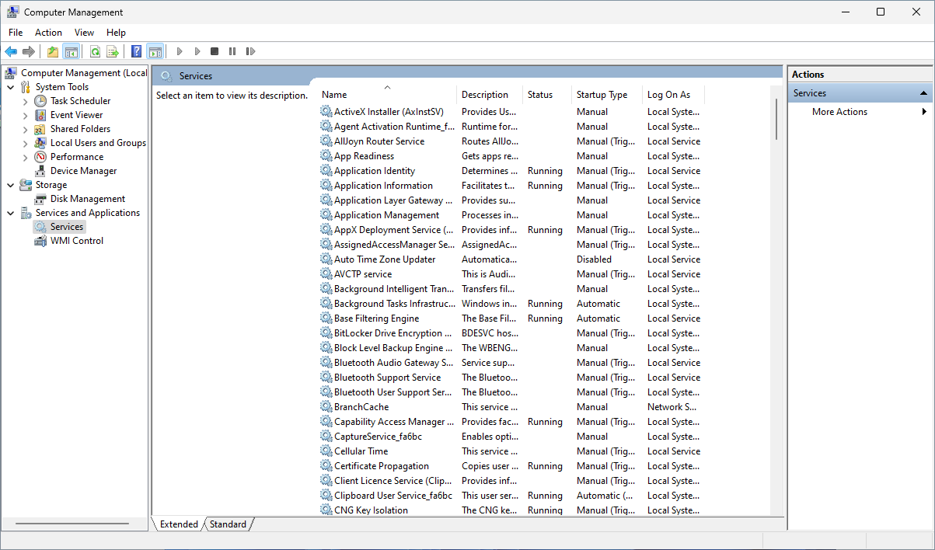Collapse Services and Applications node
The width and height of the screenshot is (935, 550).
[11, 213]
